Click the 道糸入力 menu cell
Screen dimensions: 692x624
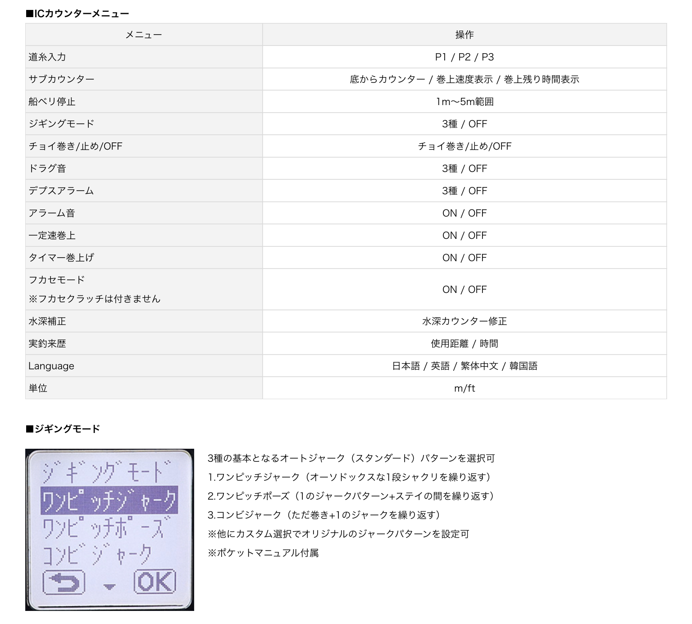point(47,57)
